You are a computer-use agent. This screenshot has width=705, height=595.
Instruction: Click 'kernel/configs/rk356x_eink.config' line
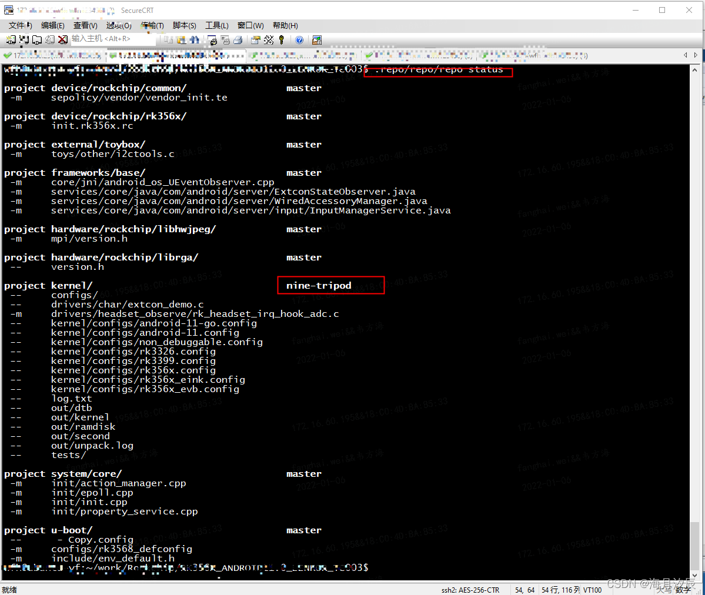tap(148, 380)
